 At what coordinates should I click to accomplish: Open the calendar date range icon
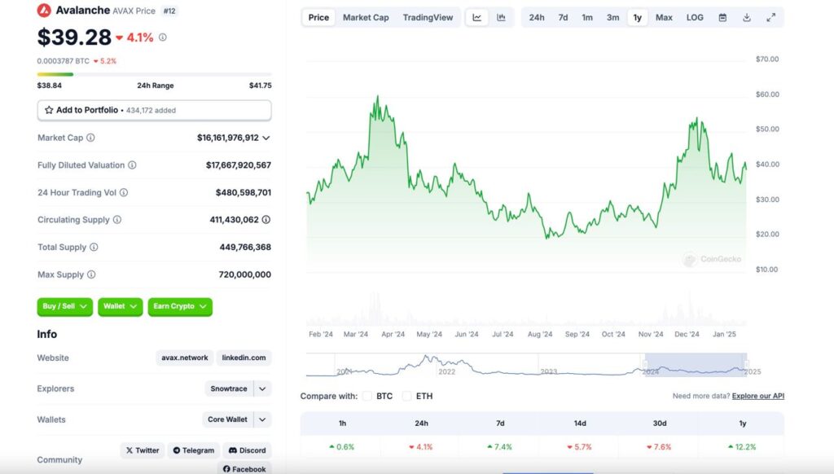point(722,18)
